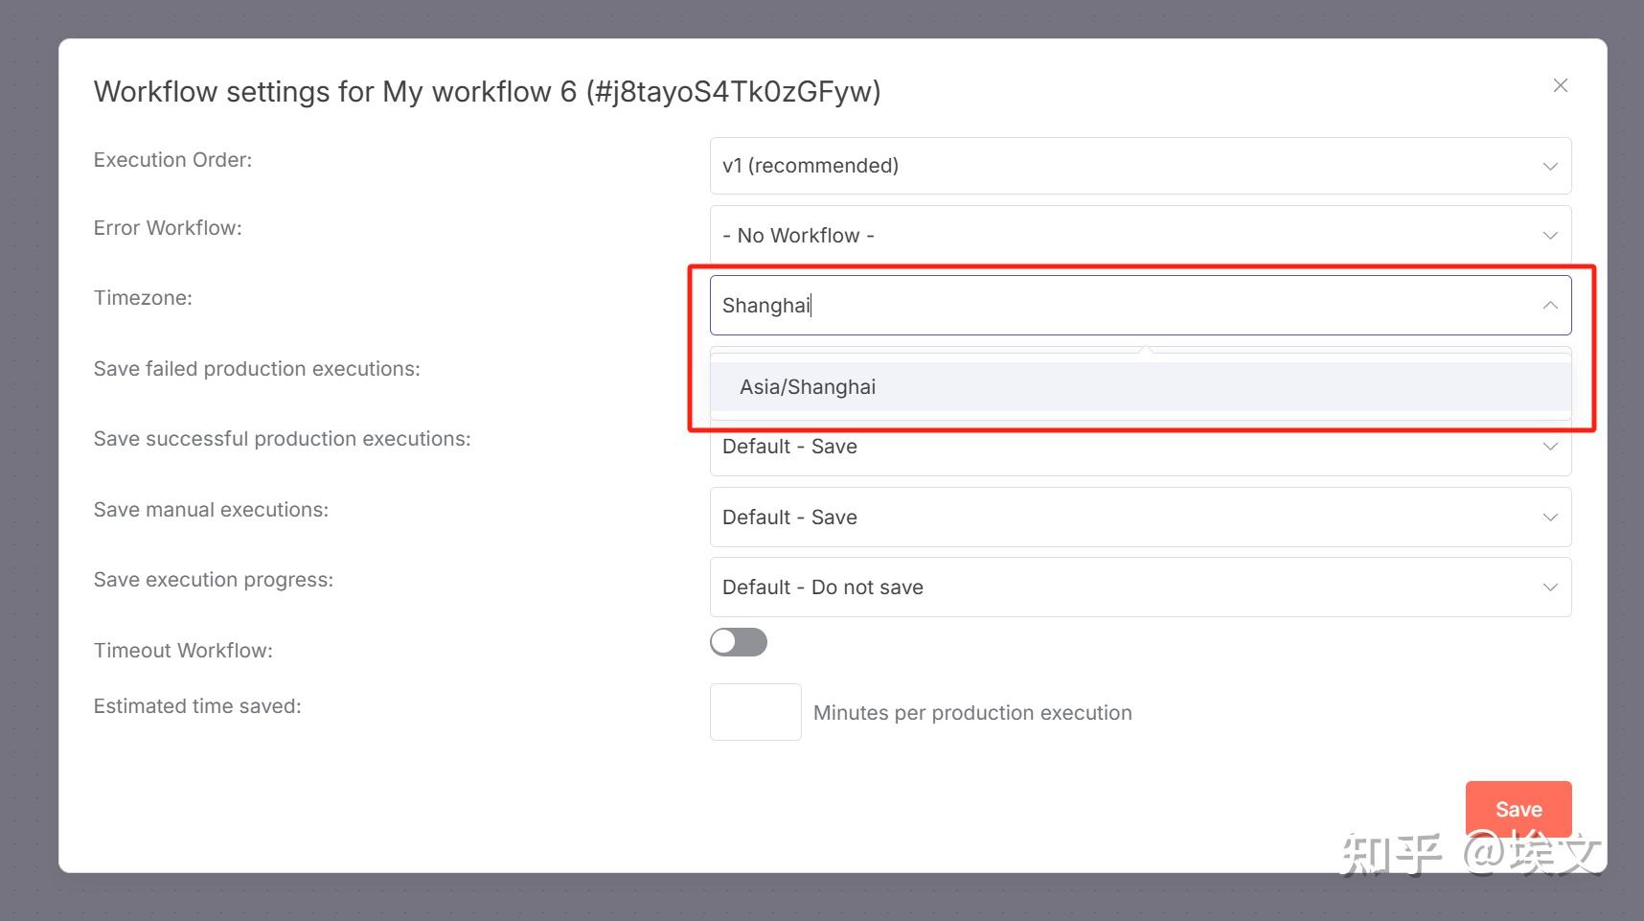Image resolution: width=1644 pixels, height=921 pixels.
Task: Close the workflow settings dialog
Action: pyautogui.click(x=1560, y=86)
